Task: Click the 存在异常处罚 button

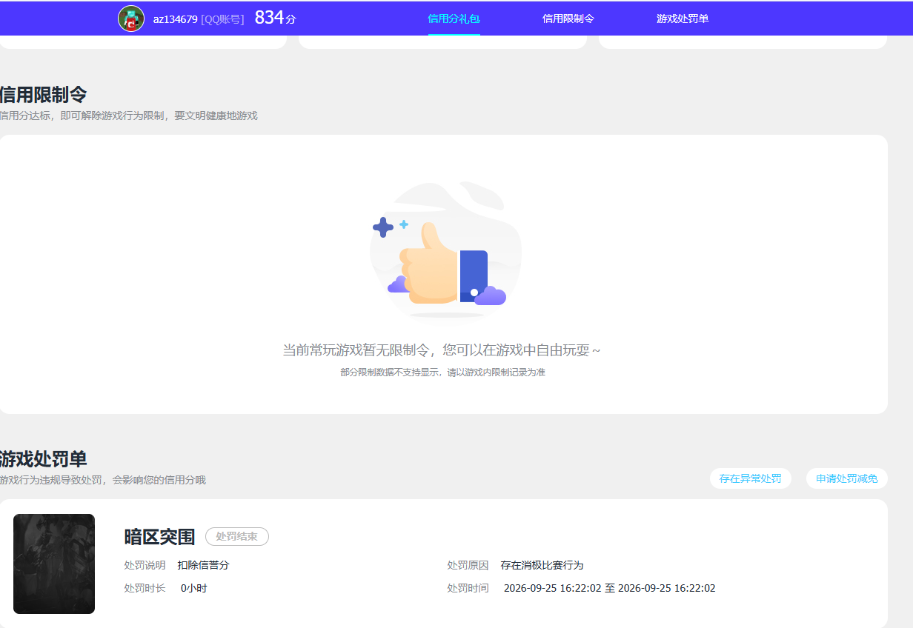Action: [x=751, y=478]
